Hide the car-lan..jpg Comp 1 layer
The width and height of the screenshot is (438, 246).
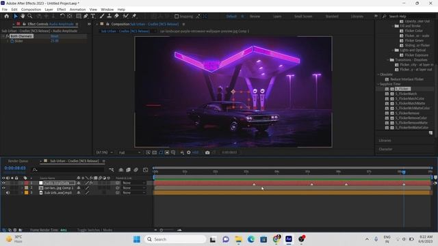click(3, 188)
